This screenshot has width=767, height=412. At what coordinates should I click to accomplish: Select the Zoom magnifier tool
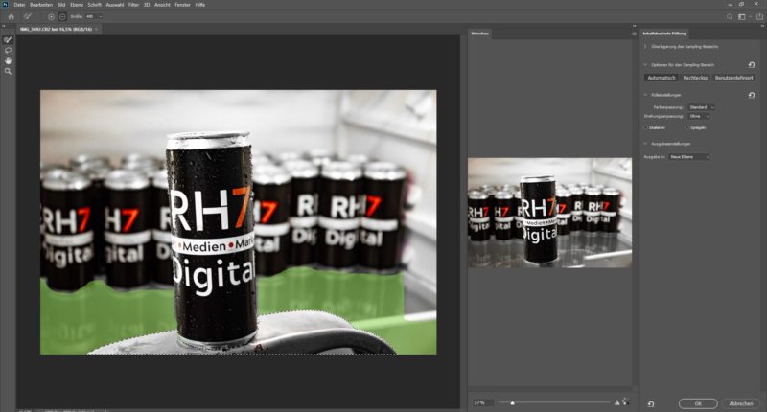pyautogui.click(x=8, y=71)
